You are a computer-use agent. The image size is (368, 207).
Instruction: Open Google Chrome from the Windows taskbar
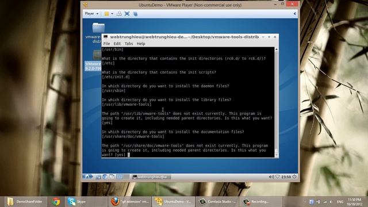coord(56,202)
